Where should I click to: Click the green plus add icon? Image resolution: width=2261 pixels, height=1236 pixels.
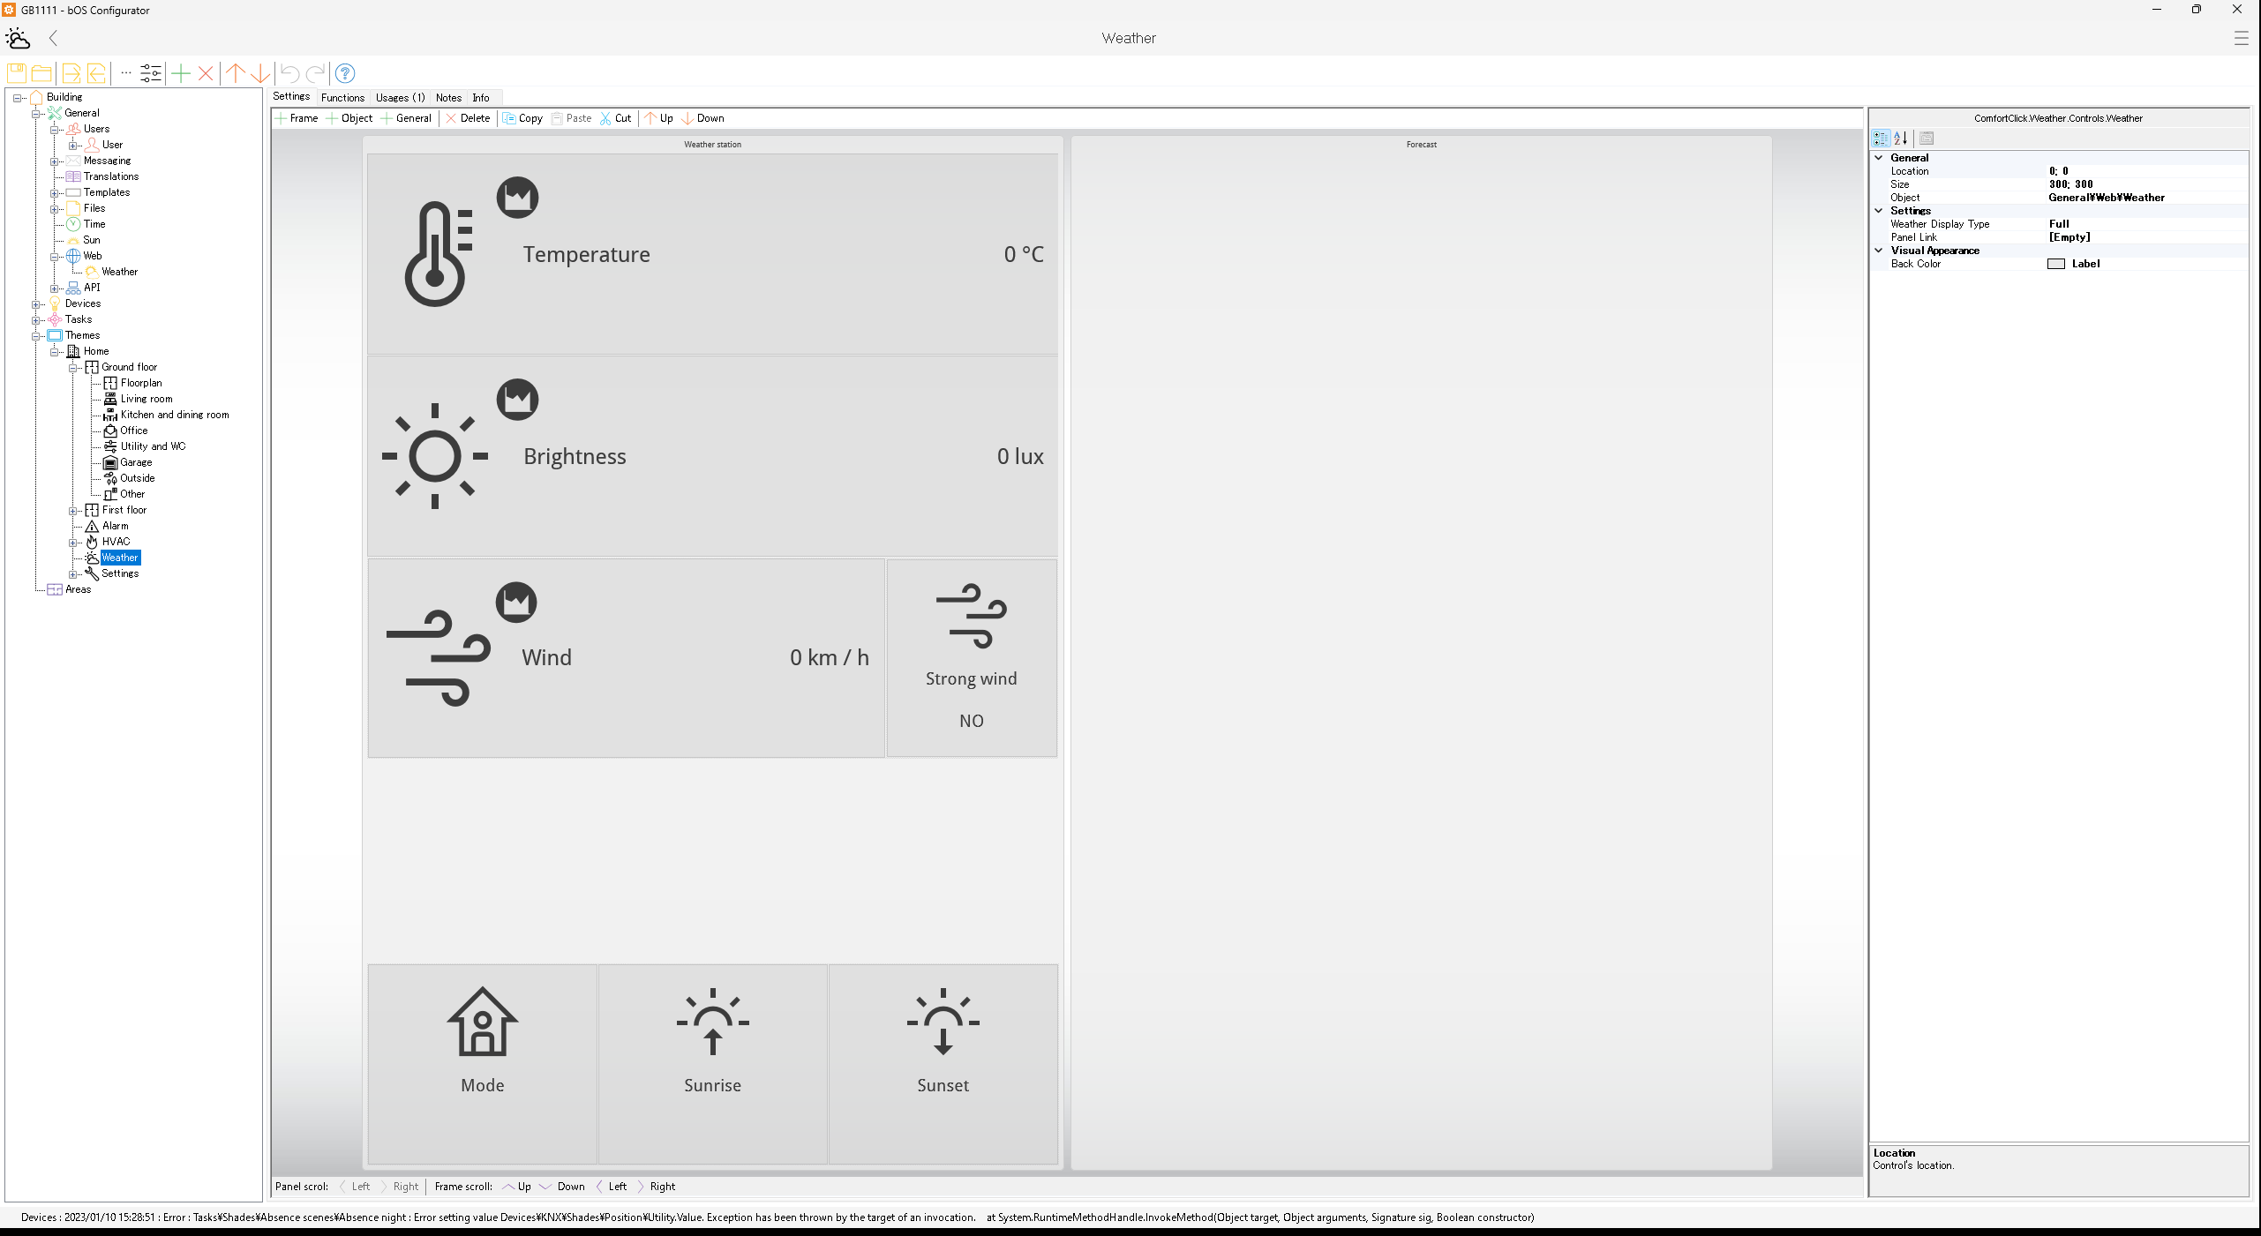(x=181, y=73)
